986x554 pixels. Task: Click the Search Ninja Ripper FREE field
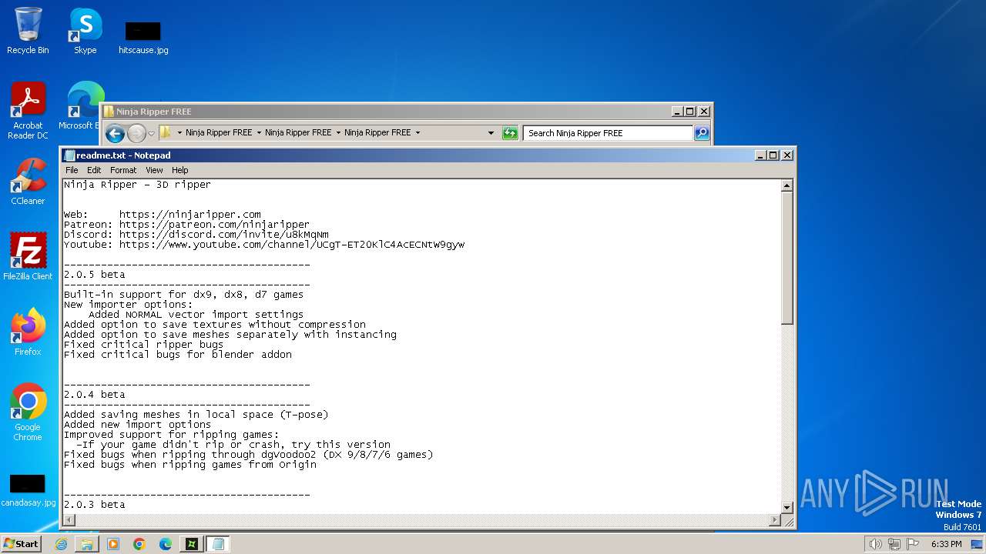tap(608, 133)
